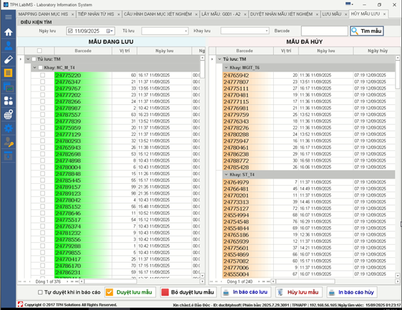The height and width of the screenshot is (310, 402).
Task: Open the Home icon in sidebar
Action: tap(8, 32)
